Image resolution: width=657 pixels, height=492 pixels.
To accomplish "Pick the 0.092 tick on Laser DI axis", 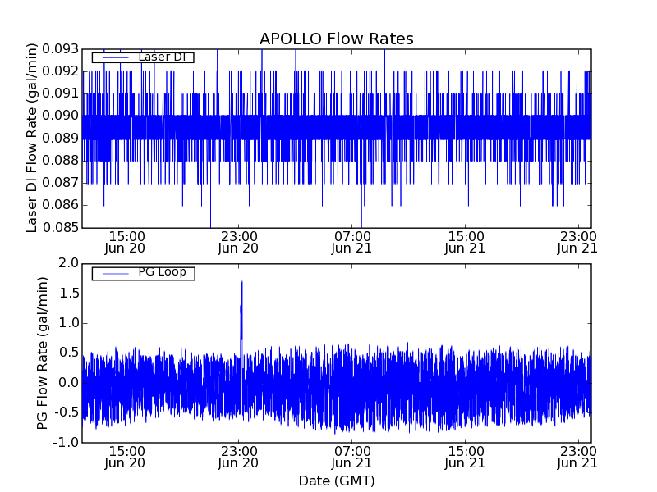I will [x=60, y=71].
